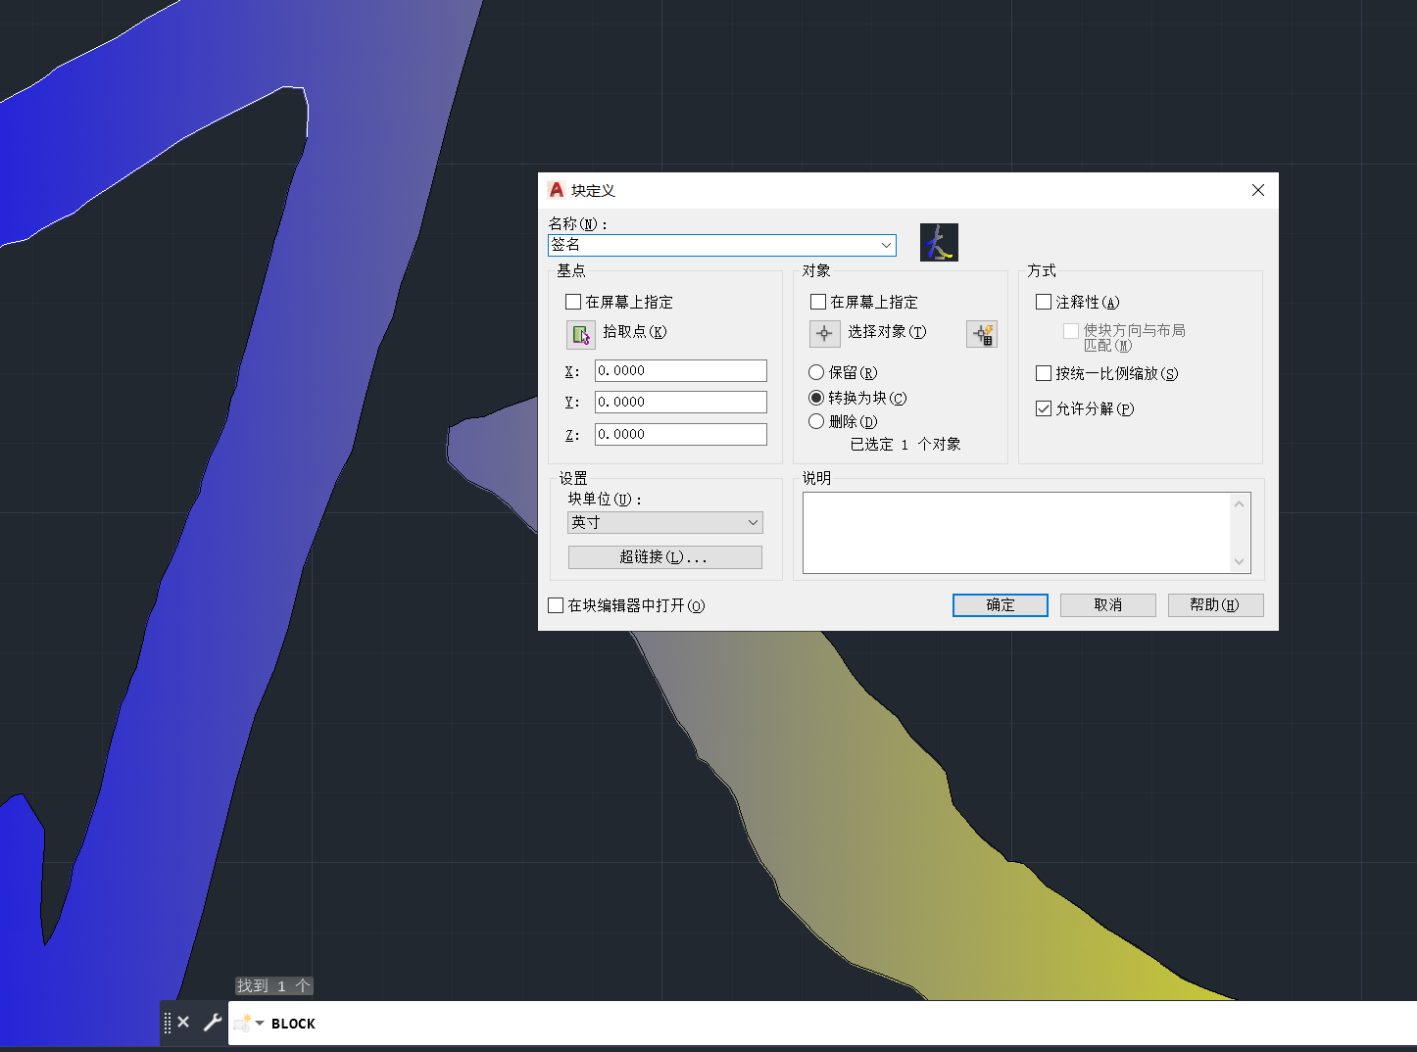Click the block preview thumbnail image

click(939, 242)
